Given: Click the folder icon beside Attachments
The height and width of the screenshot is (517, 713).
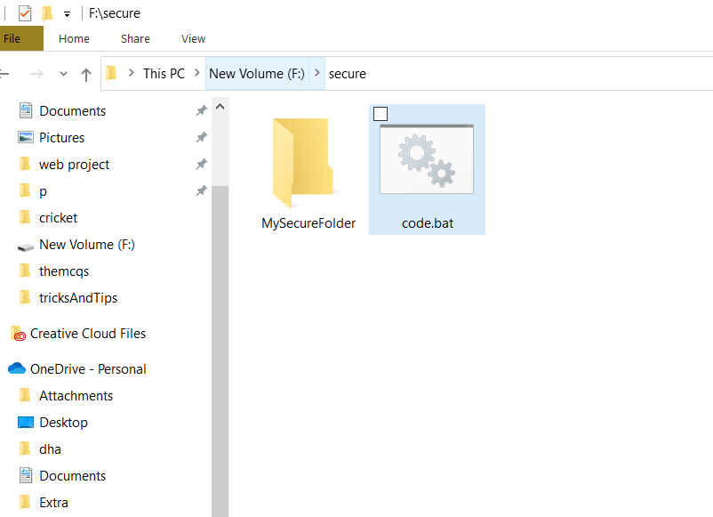Looking at the screenshot, I should click(x=25, y=396).
